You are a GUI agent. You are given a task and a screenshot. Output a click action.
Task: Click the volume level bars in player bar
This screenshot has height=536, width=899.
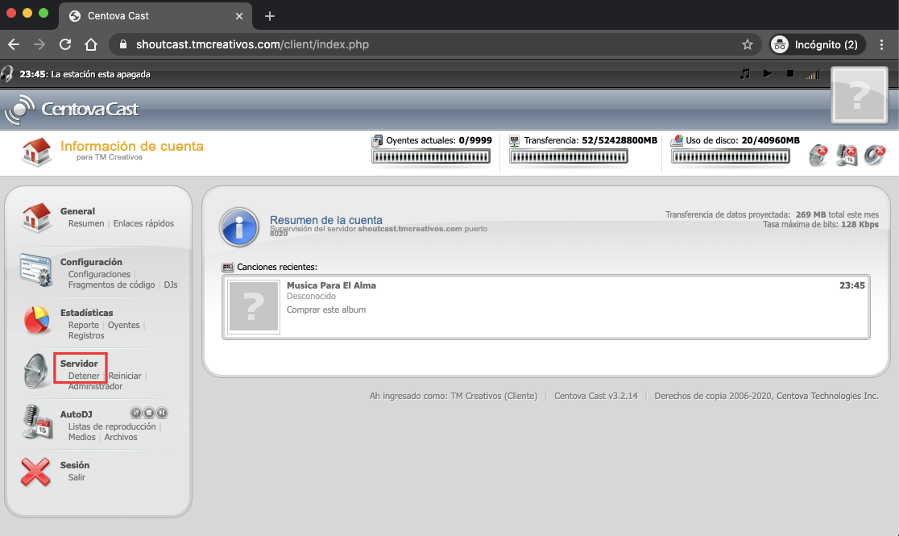coord(811,74)
